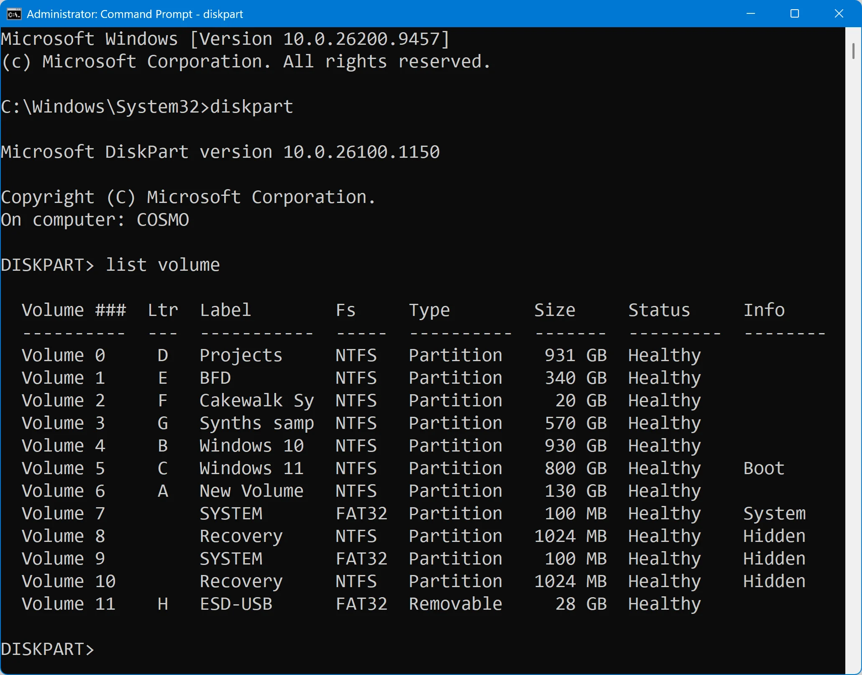Screen dimensions: 862x675
Task: Click the Command Prompt icon in title bar
Action: (x=14, y=14)
